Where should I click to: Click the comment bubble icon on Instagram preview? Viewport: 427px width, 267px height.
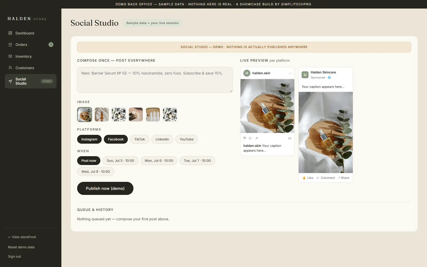tap(250, 138)
